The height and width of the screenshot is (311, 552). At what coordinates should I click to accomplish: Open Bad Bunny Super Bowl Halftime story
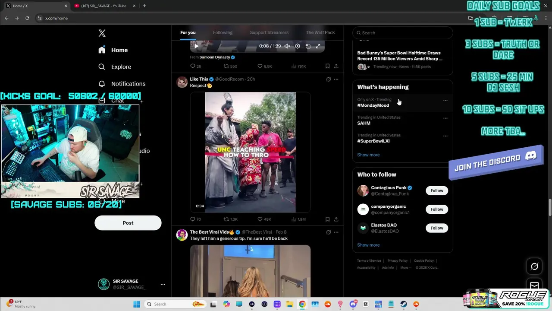[400, 56]
